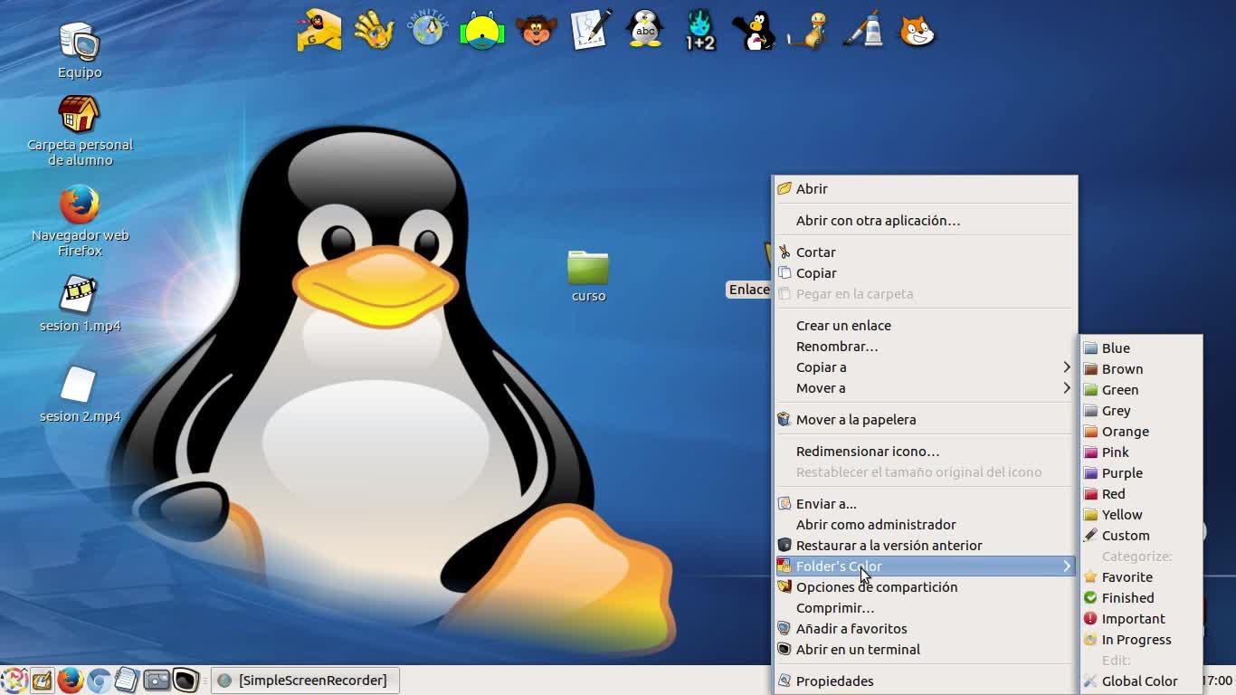The image size is (1236, 695).
Task: Choose Abrir con otra aplicación…
Action: 925,221
